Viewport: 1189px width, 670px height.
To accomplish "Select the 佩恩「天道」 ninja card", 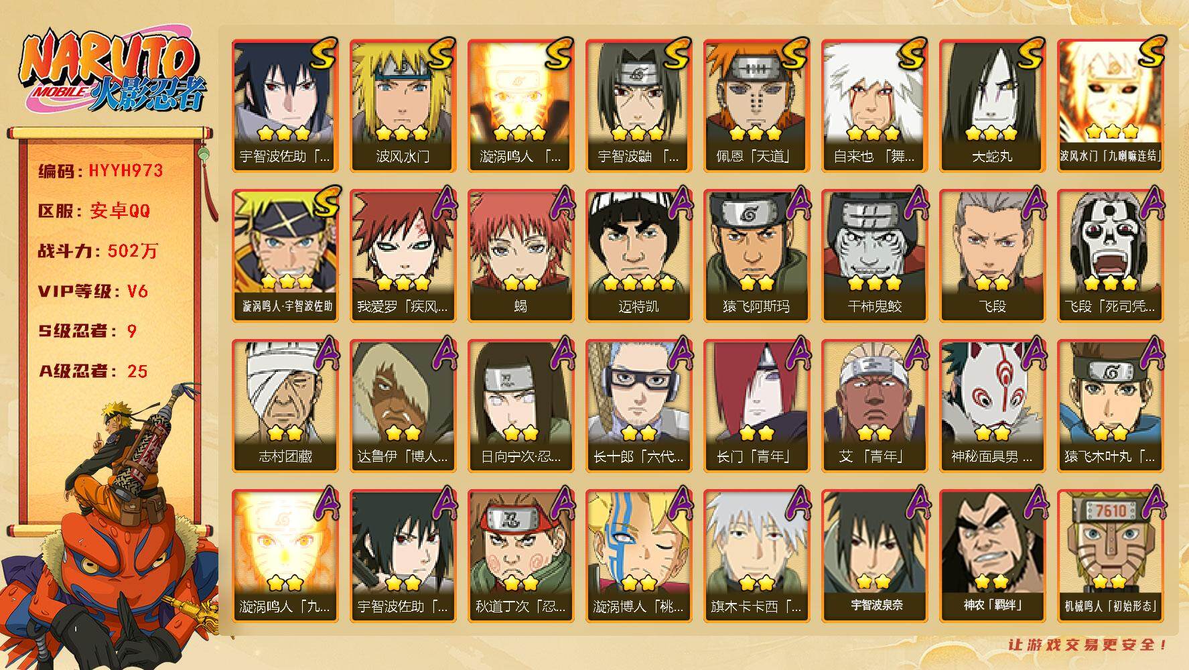I will coord(756,105).
